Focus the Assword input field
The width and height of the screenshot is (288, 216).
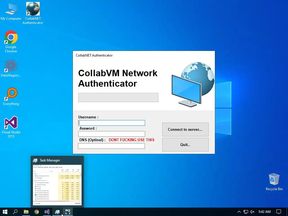pyautogui.click(x=111, y=134)
